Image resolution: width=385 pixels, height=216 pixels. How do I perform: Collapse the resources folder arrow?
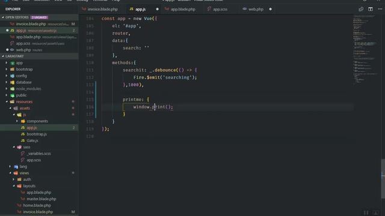7,101
